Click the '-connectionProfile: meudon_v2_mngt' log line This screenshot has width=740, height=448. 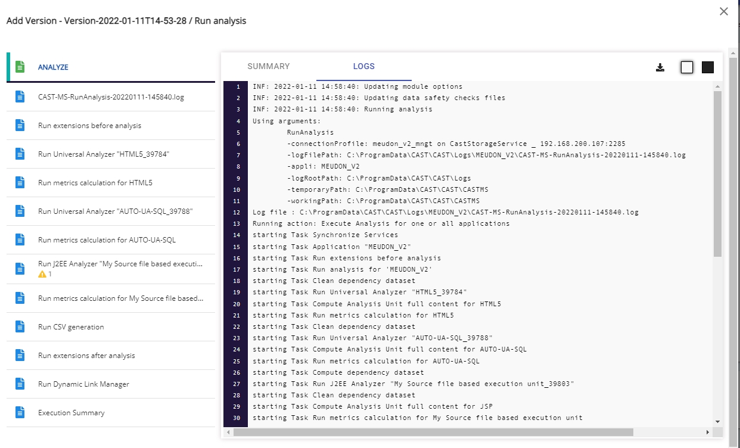456,143
